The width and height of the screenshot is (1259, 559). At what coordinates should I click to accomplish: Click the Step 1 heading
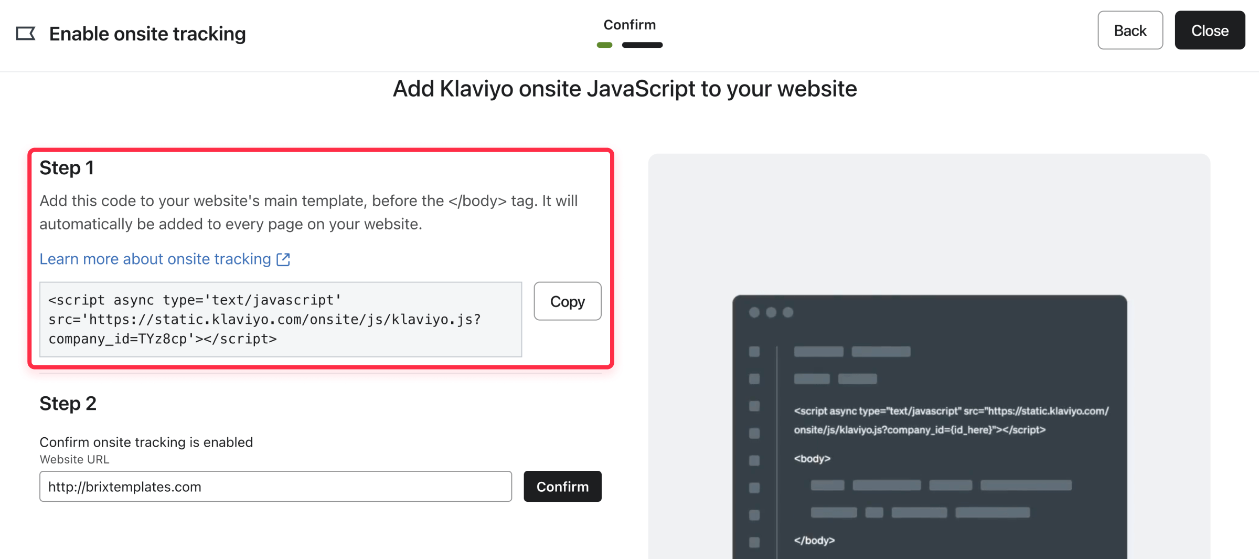coord(67,168)
